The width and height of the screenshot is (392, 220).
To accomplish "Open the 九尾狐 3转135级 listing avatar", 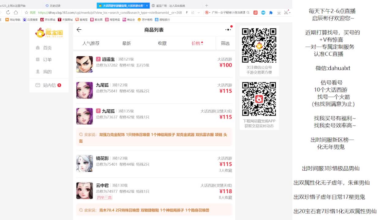I will click(85, 116).
